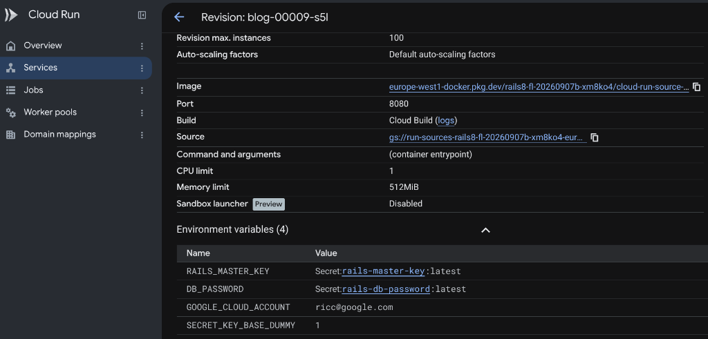Click the Sandbox launcher label
708x339 pixels.
tap(212, 204)
